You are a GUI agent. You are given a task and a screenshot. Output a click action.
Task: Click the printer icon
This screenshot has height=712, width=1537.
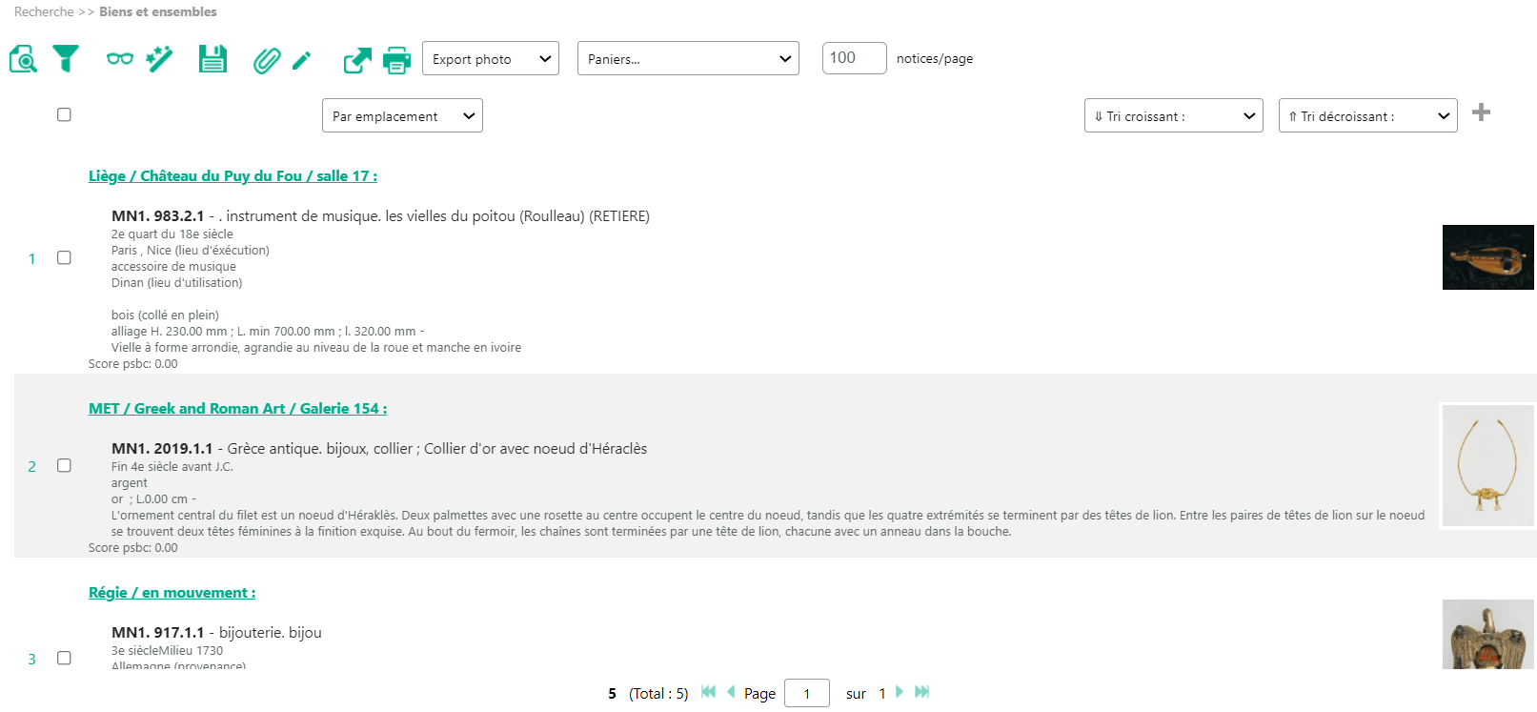(x=396, y=61)
